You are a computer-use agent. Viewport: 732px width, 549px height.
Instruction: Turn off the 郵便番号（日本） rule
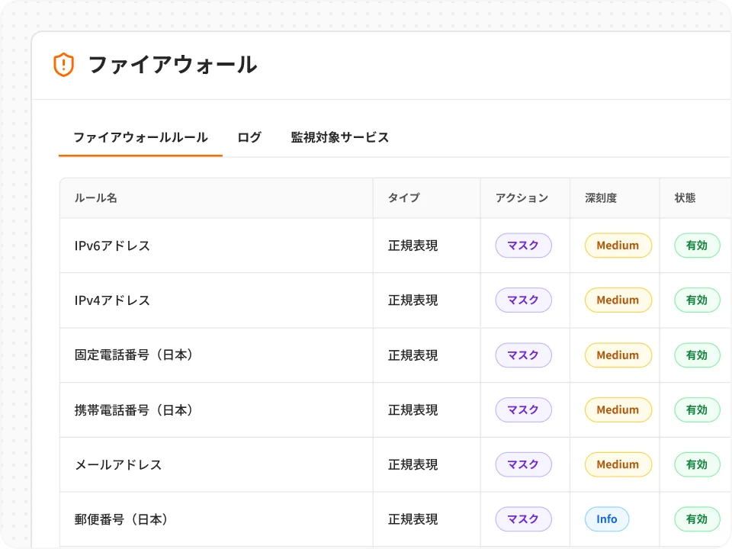696,519
